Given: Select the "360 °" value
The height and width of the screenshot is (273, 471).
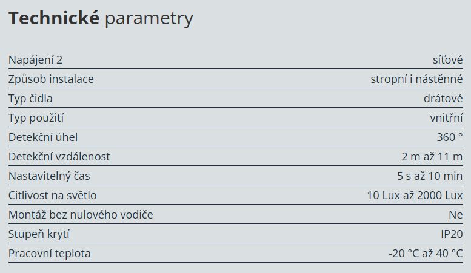Looking at the screenshot, I should coord(449,137).
